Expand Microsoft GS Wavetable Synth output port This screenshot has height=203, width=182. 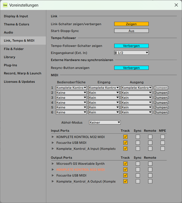(x=53, y=164)
